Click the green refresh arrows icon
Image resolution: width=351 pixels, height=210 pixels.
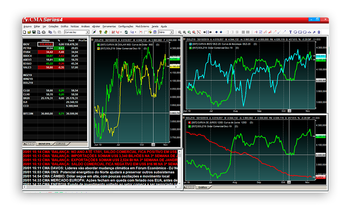[x=126, y=32]
